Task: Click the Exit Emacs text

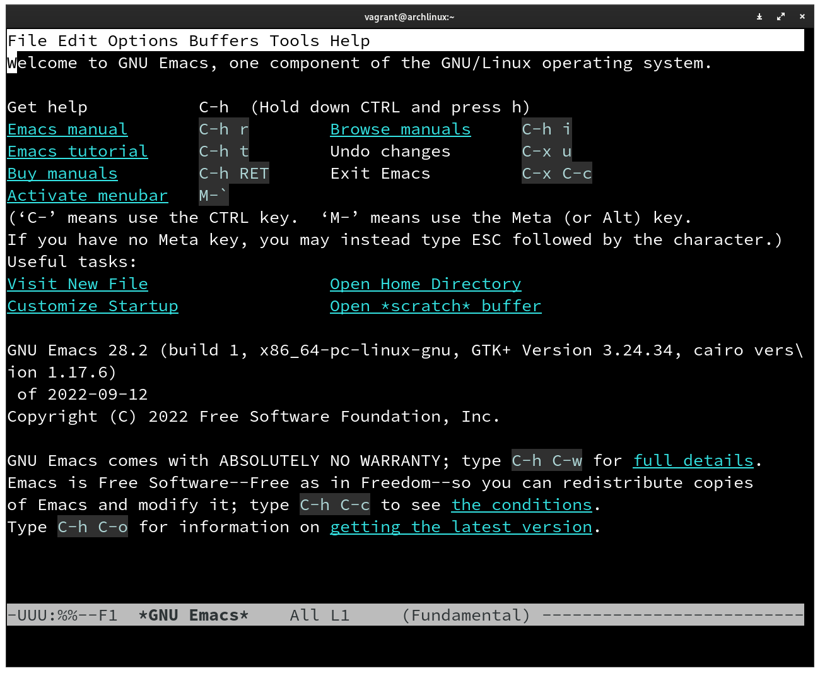Action: [x=380, y=174]
